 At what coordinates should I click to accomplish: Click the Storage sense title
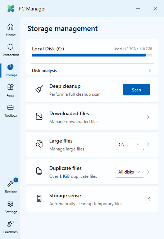click(65, 196)
